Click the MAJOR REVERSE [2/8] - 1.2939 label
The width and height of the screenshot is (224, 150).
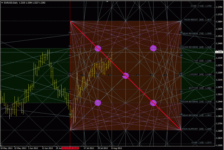tap(196, 102)
